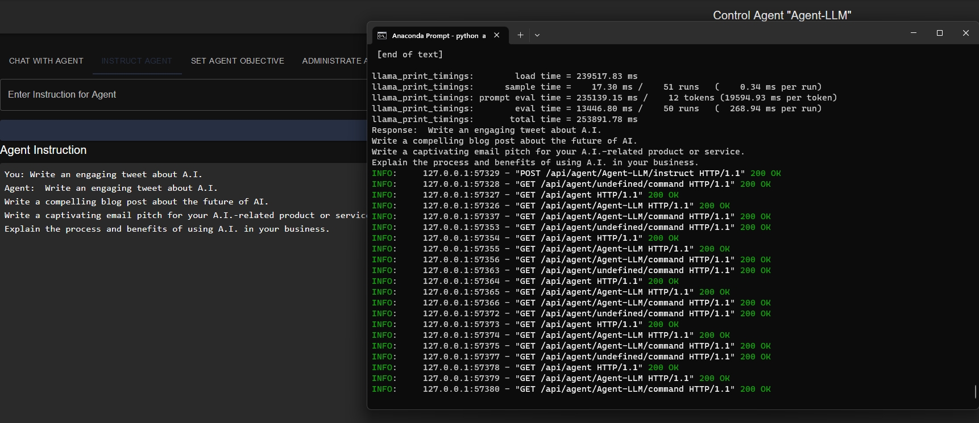Open the Administrate Agent tab
Screen dimensions: 979x423
pos(335,61)
